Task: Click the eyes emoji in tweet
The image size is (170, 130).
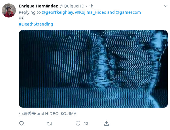Action: [x=22, y=18]
